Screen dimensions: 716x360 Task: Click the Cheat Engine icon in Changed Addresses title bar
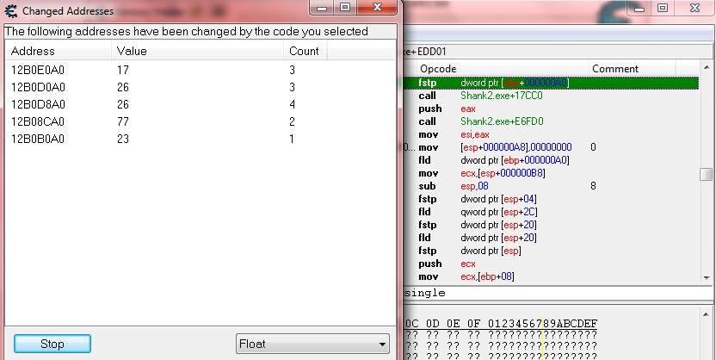click(11, 11)
